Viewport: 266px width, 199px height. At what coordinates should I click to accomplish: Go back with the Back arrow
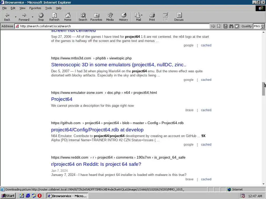pos(7,17)
